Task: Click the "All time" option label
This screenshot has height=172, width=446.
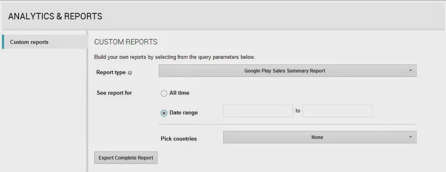Action: coord(179,93)
